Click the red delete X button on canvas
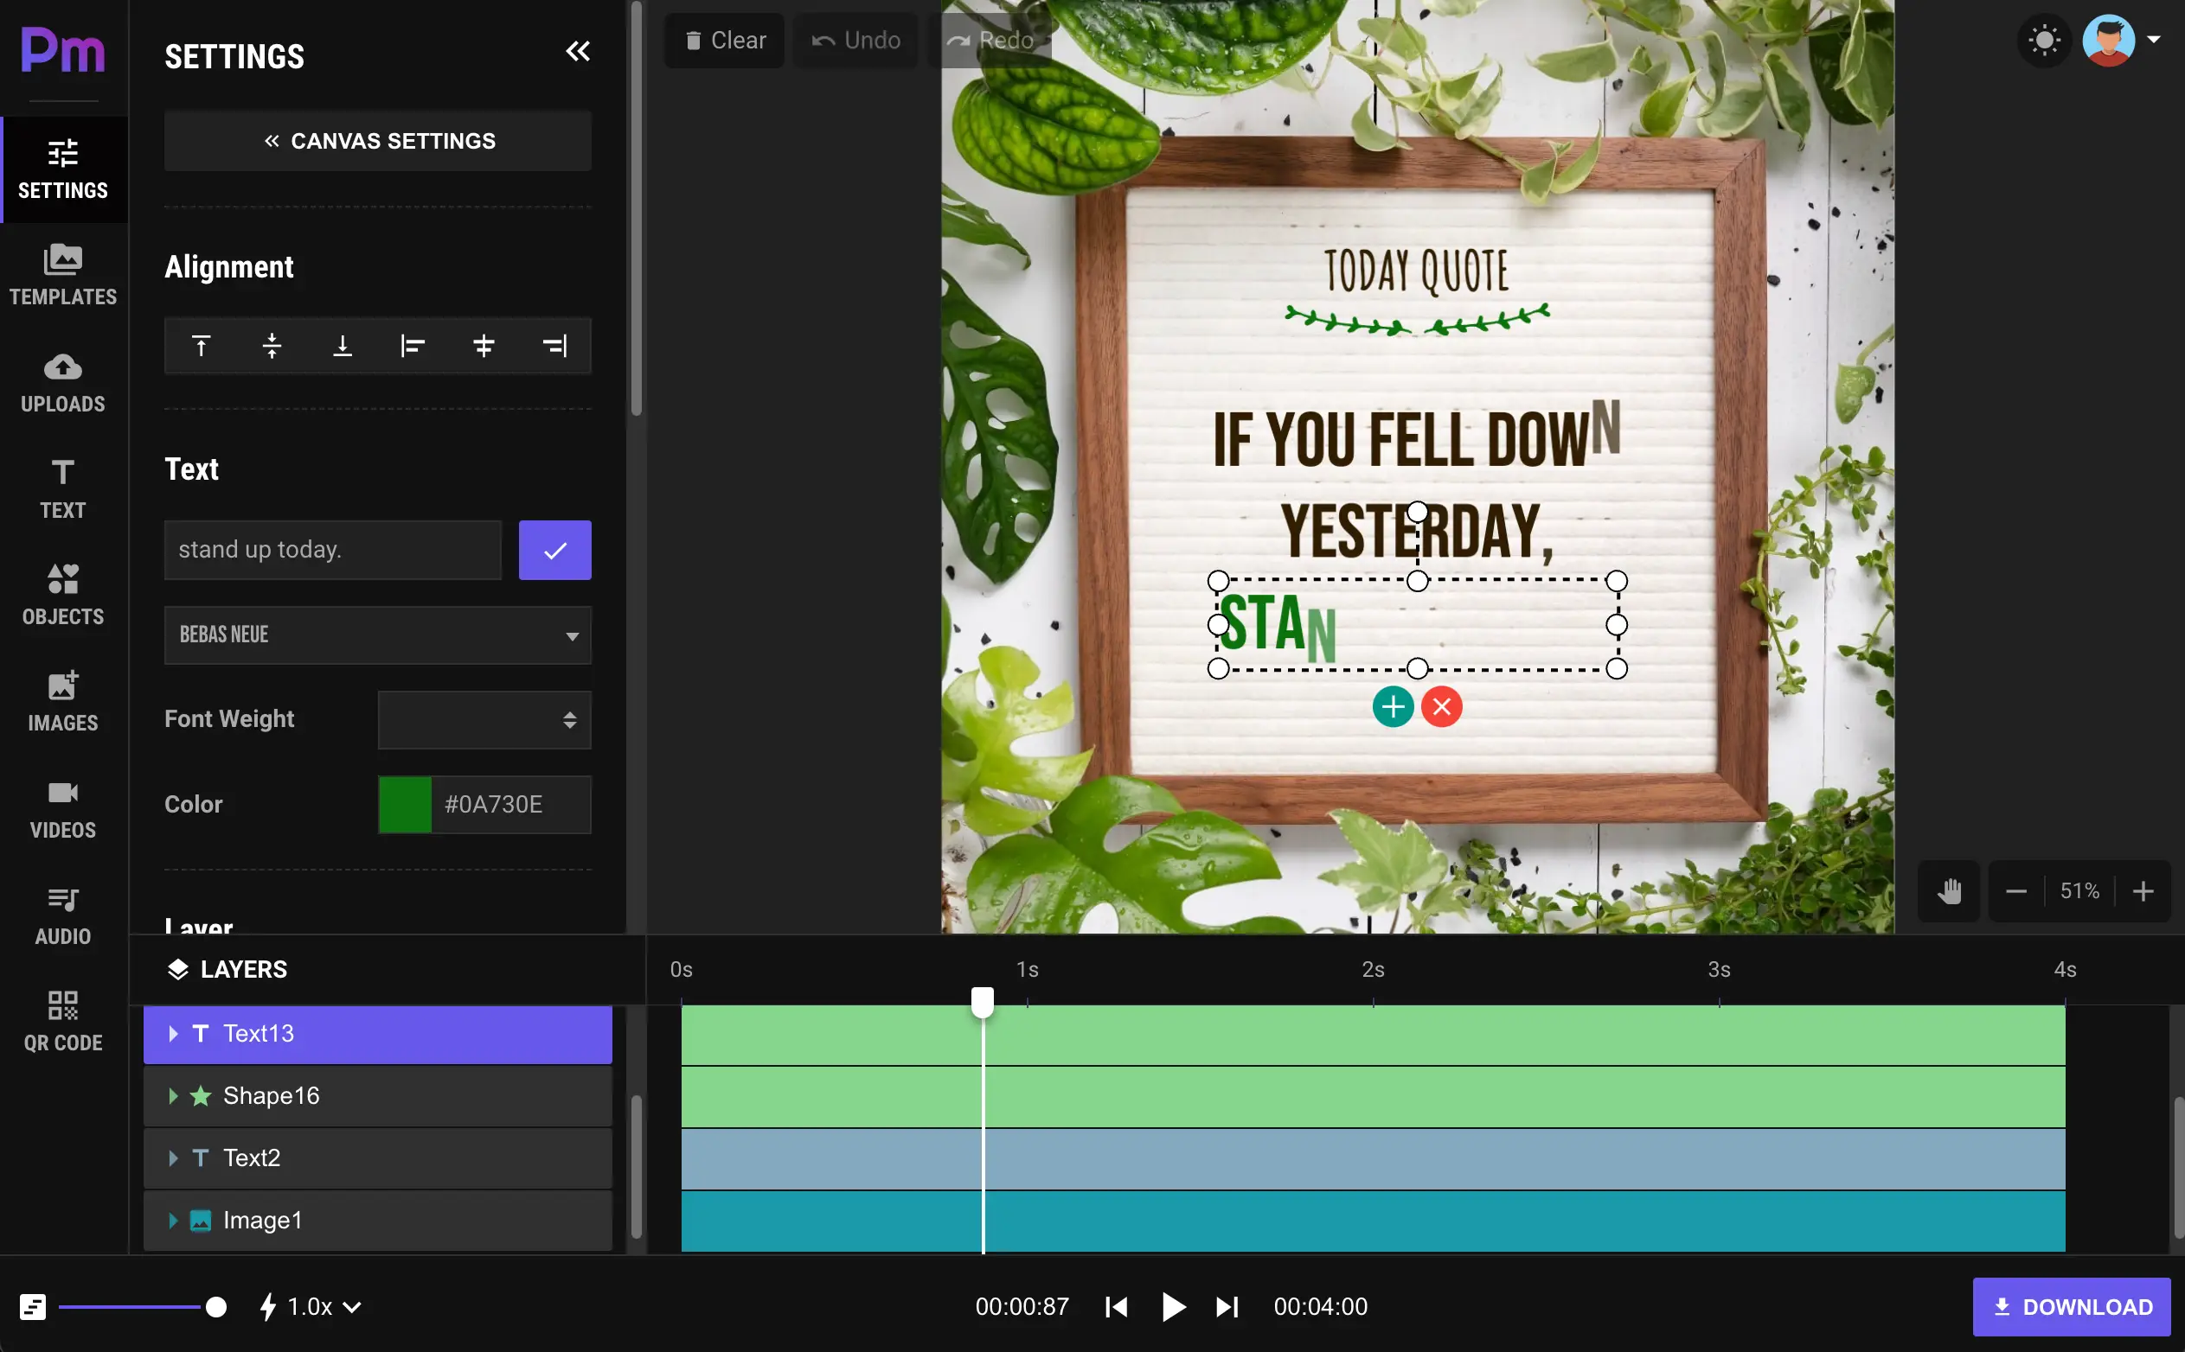Image resolution: width=2185 pixels, height=1352 pixels. point(1441,707)
